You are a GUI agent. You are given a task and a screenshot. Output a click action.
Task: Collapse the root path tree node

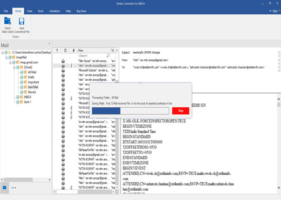point(2,53)
